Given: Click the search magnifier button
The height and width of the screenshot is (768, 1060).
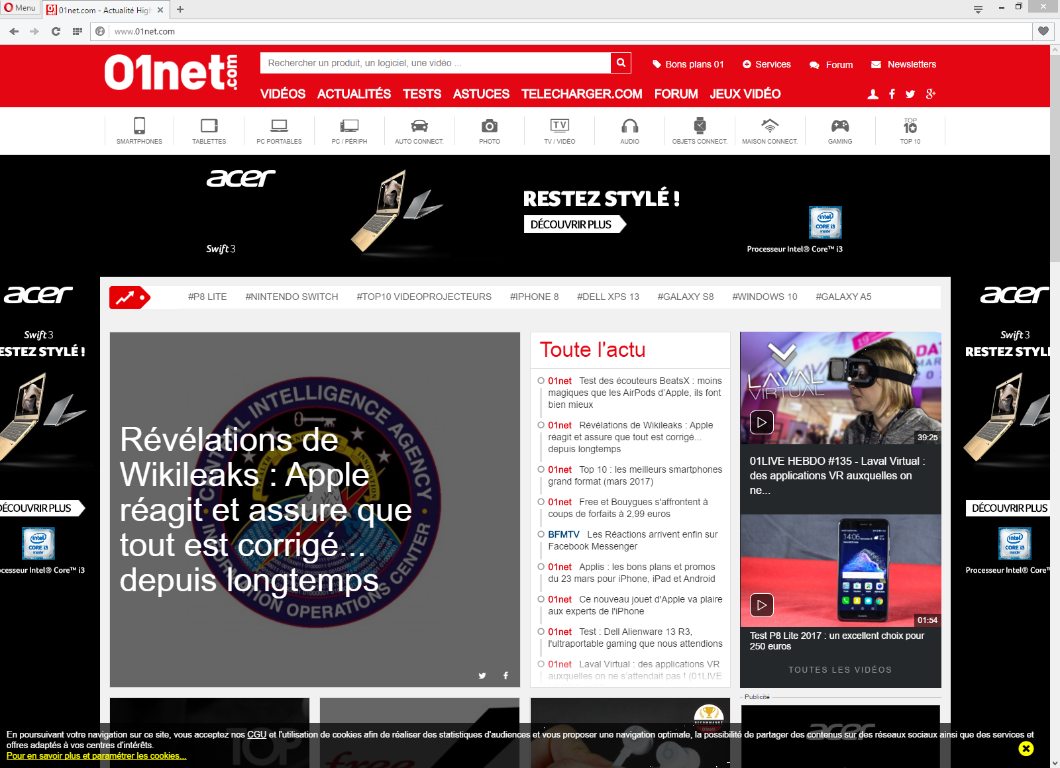Looking at the screenshot, I should 621,63.
